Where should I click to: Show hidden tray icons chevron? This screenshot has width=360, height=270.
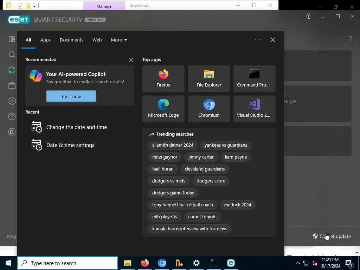point(297,263)
